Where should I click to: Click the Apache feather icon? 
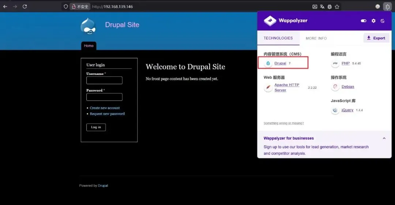pyautogui.click(x=268, y=87)
